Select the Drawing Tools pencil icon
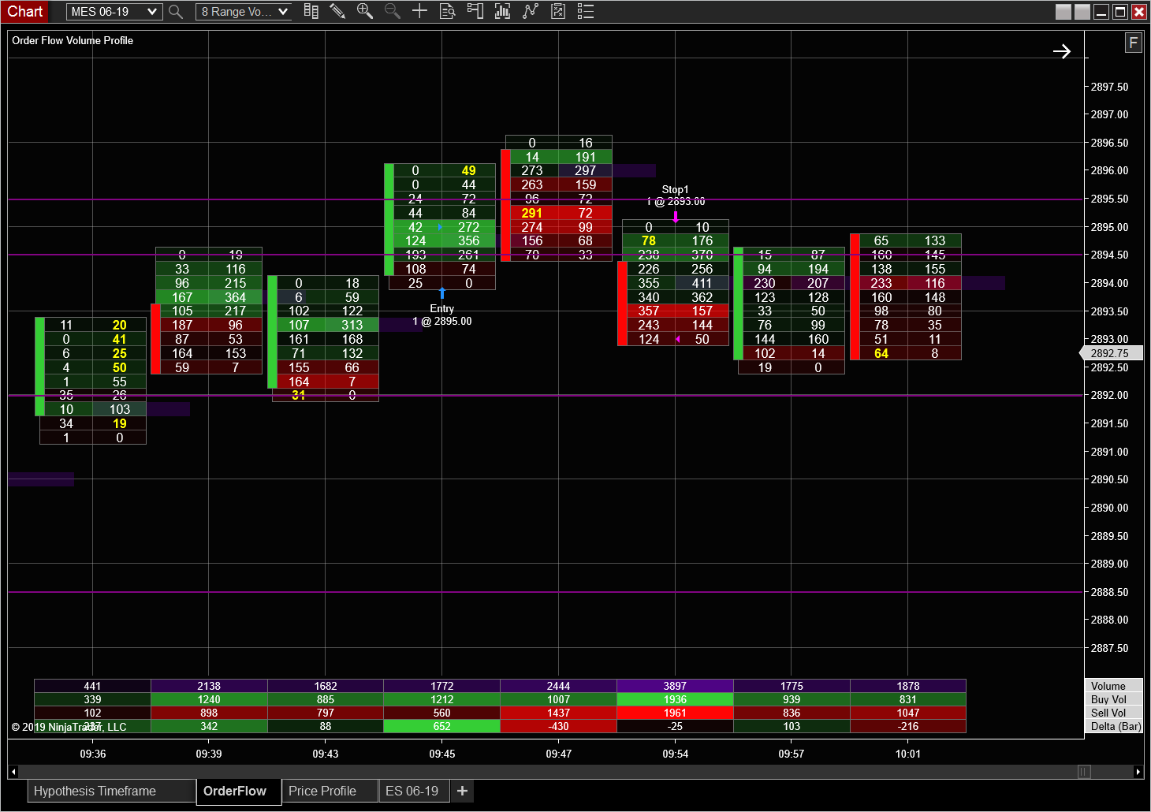The image size is (1151, 812). pyautogui.click(x=337, y=11)
